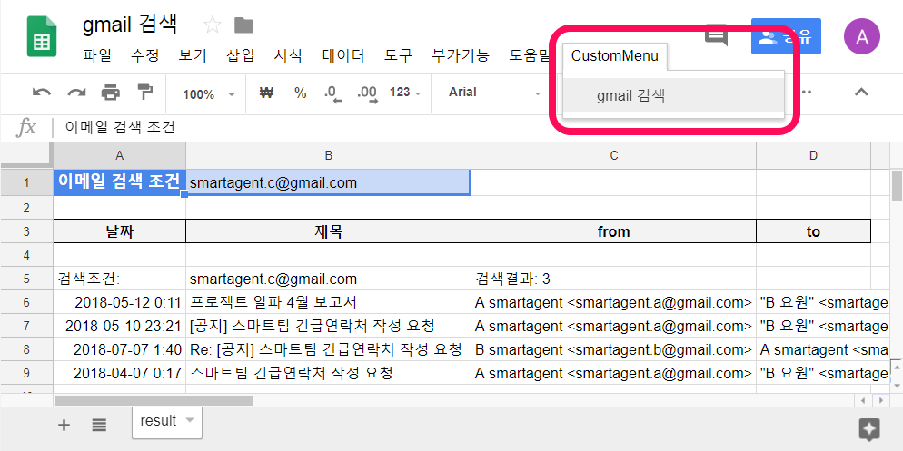
Task: Open the 도움말 menu
Action: [x=531, y=55]
